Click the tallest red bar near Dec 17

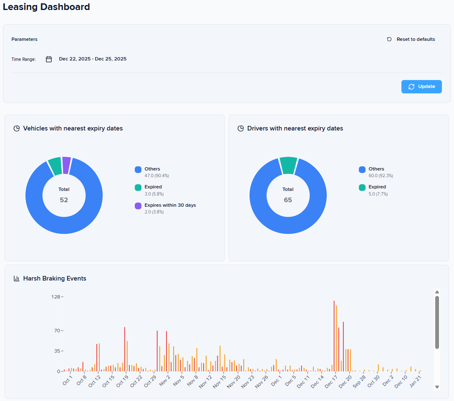(x=334, y=336)
